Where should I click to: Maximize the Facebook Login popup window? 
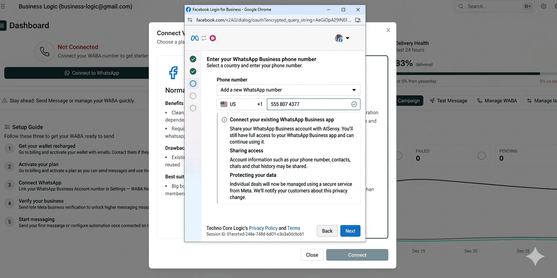[343, 10]
